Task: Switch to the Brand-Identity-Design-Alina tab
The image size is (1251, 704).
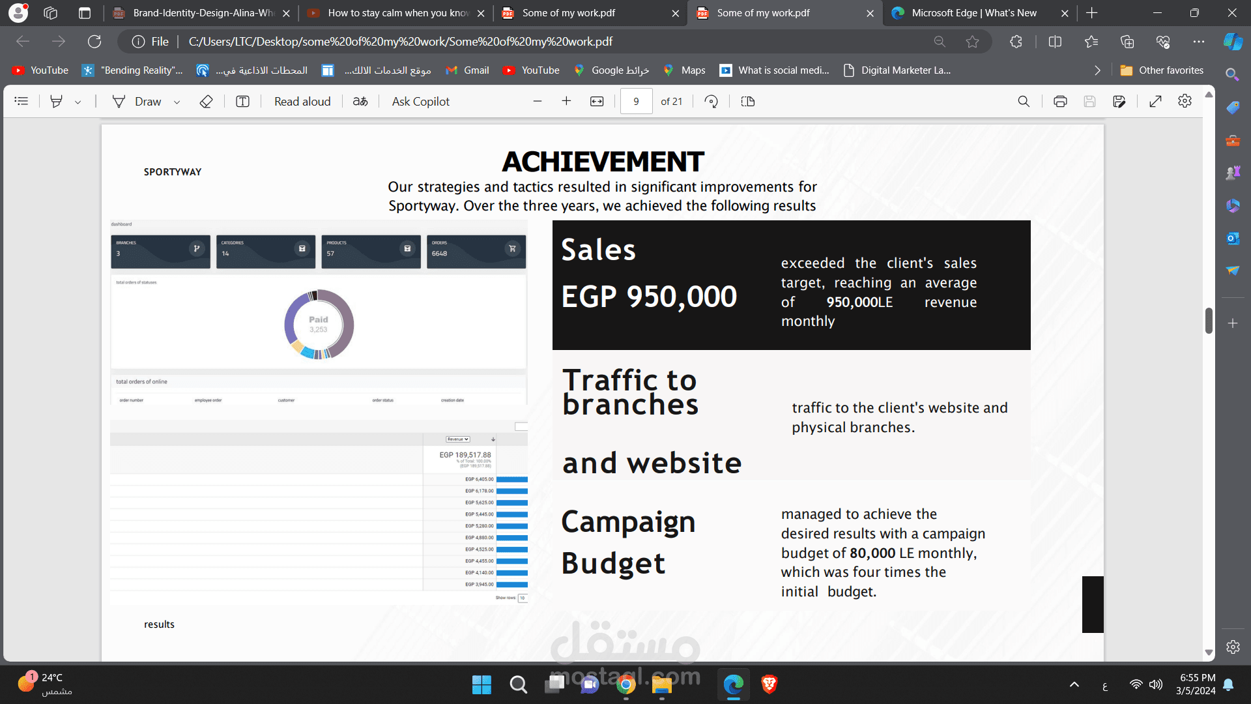Action: [x=203, y=13]
